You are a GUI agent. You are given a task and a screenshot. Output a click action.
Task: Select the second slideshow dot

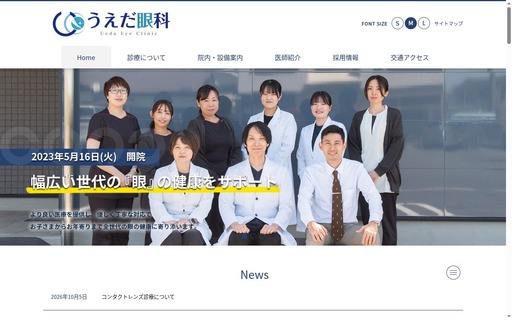253,236
